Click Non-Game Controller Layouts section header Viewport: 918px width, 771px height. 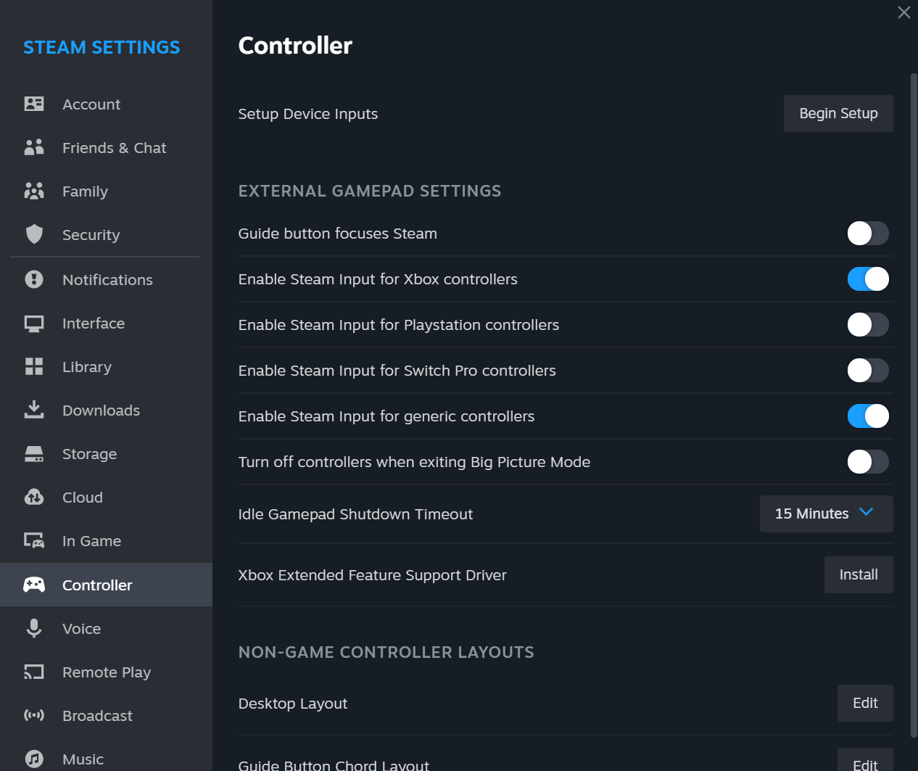tap(386, 652)
